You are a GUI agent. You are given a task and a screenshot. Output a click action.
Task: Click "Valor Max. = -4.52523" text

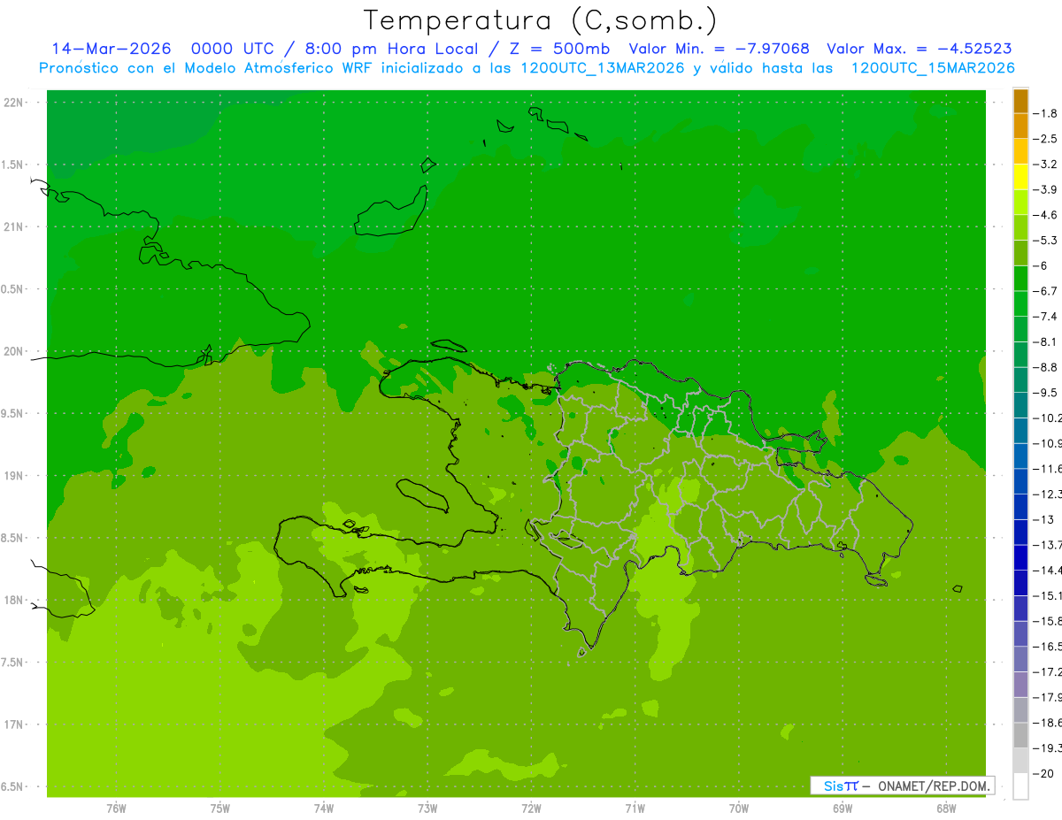coord(920,49)
